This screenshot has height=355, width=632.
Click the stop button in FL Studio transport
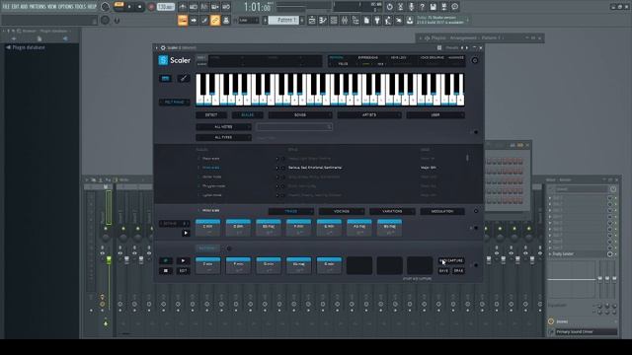140,7
